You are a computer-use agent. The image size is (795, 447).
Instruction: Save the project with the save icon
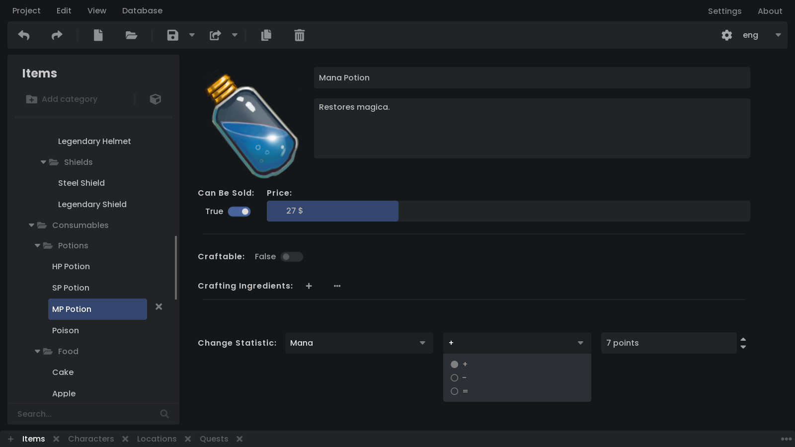(x=172, y=35)
